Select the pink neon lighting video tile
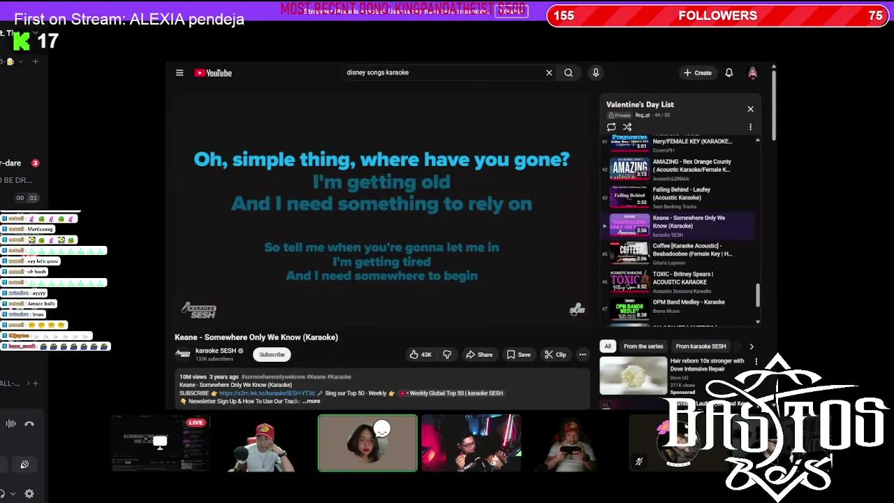 click(471, 444)
